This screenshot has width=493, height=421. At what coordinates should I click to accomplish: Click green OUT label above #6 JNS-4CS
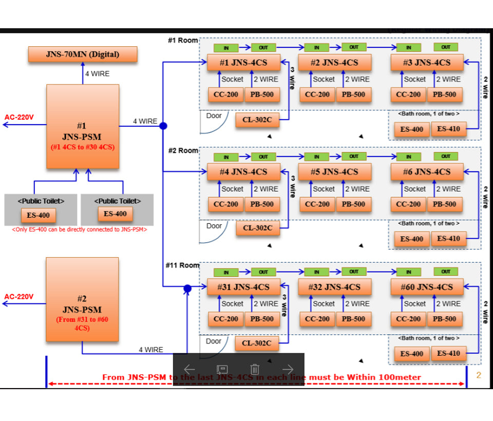pos(446,157)
